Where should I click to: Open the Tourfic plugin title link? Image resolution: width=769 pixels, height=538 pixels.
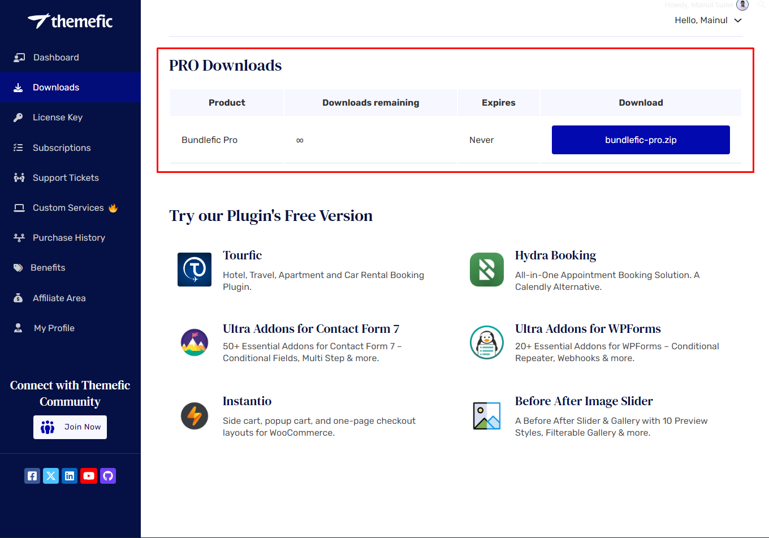coord(242,255)
